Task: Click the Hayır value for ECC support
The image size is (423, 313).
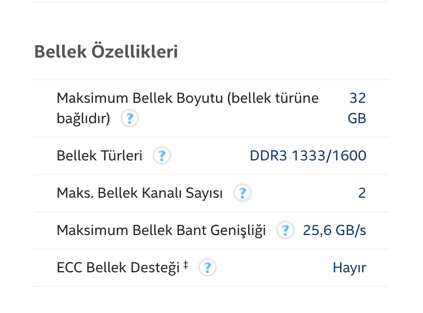Action: click(349, 268)
